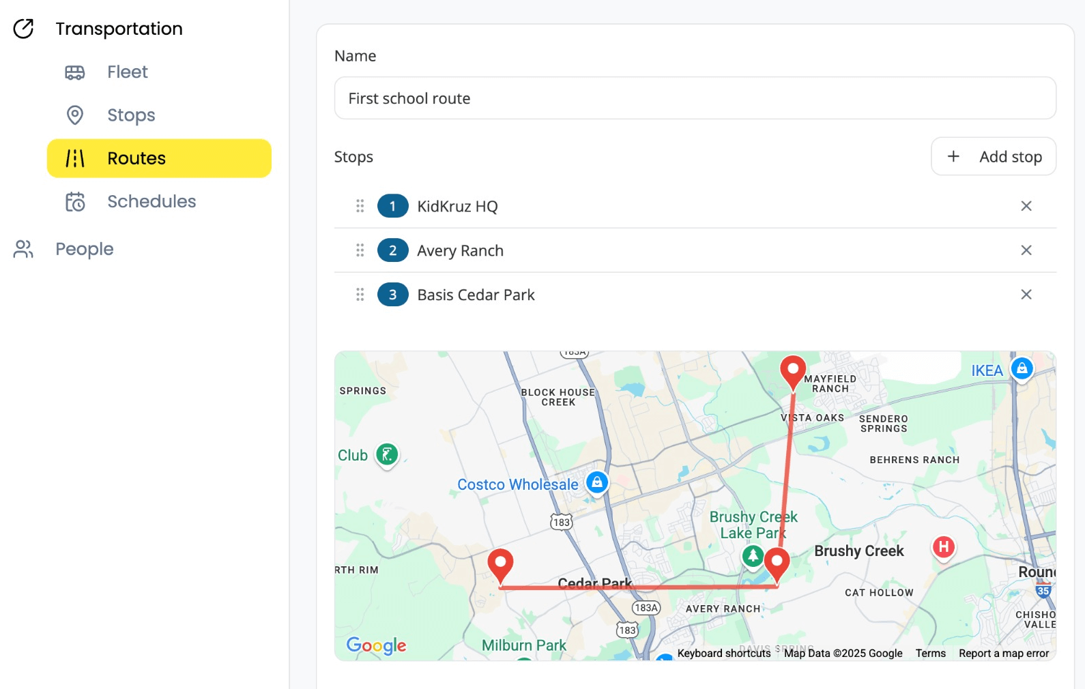Open Schedules from the sidebar
The height and width of the screenshot is (689, 1085).
point(151,202)
